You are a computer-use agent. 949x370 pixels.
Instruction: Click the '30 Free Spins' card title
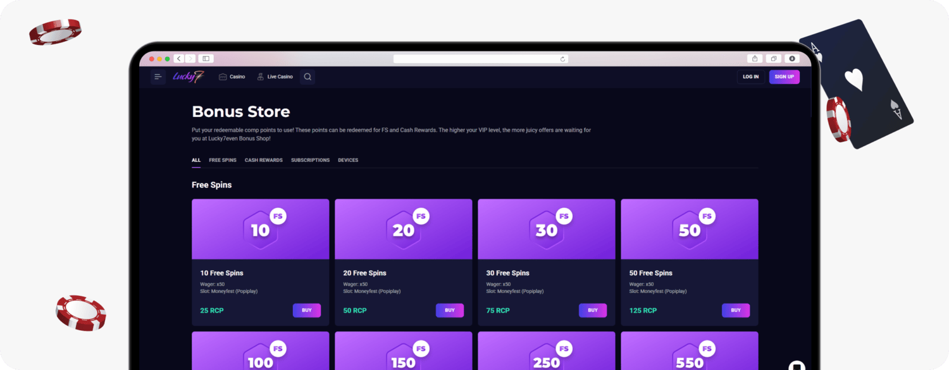[x=508, y=273]
